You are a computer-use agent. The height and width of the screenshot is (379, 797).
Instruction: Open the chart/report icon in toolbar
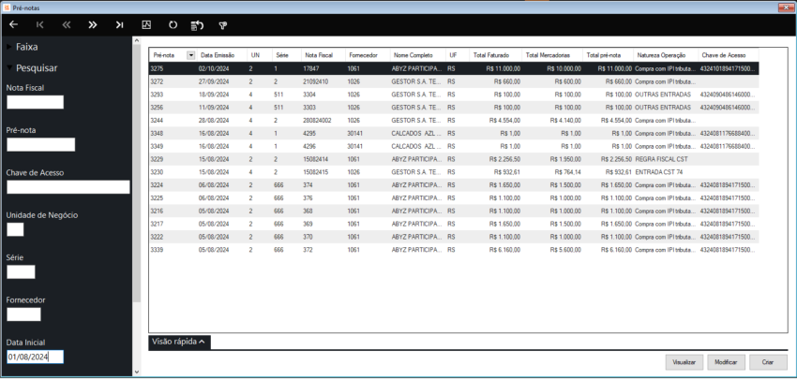146,25
